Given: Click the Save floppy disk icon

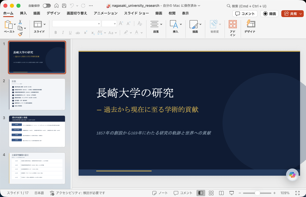Looking at the screenshot, I should [64, 6].
